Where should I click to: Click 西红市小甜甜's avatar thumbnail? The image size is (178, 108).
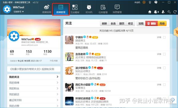pos(69,87)
